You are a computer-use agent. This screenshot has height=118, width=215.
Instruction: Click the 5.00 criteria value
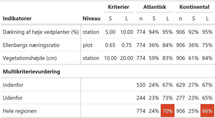110,32
